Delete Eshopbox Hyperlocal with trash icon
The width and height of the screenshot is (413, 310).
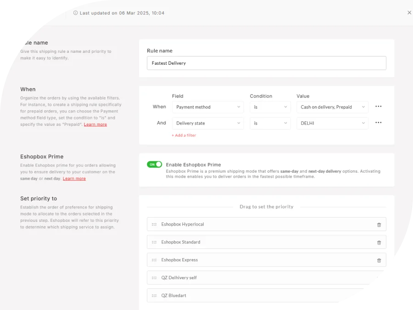pyautogui.click(x=379, y=225)
